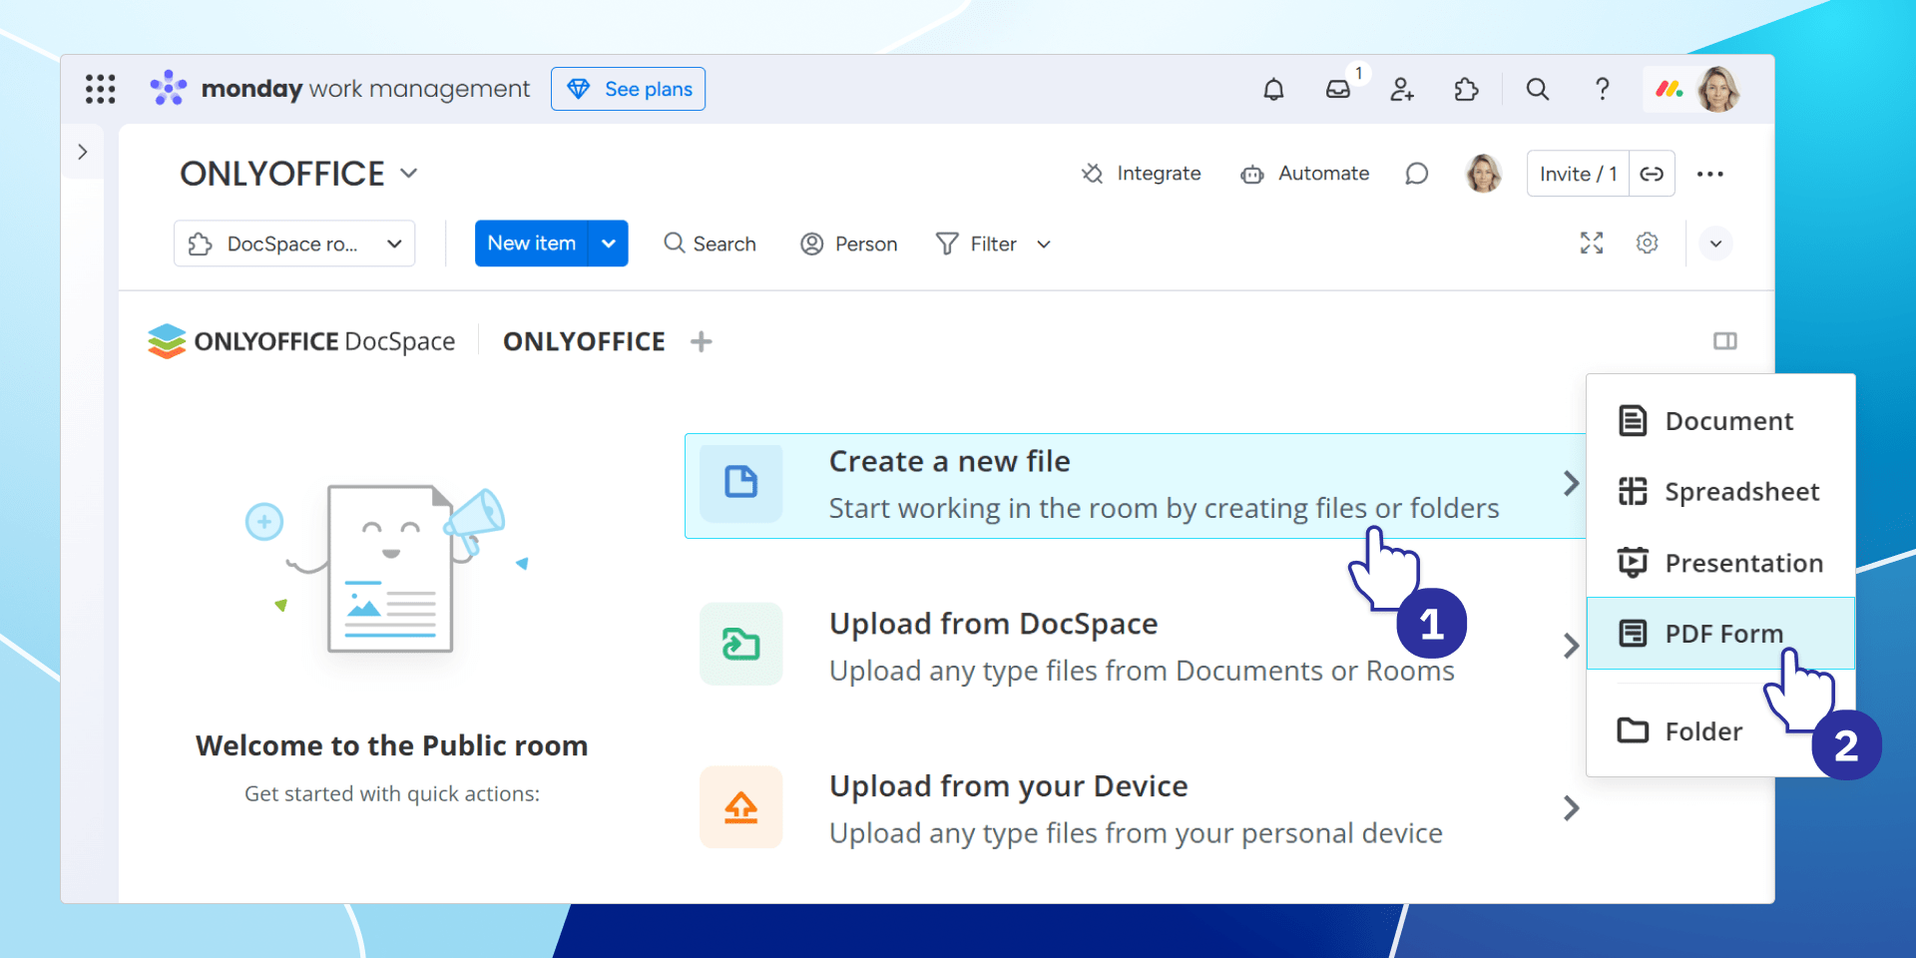Click the blue new file icon tile

741,483
